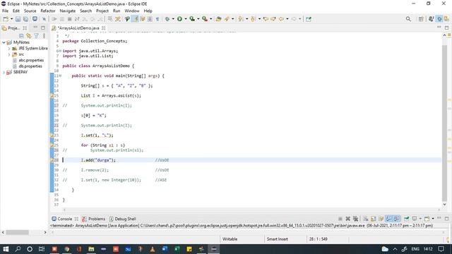452x254 pixels.
Task: Select the Console tab
Action: tap(65, 219)
